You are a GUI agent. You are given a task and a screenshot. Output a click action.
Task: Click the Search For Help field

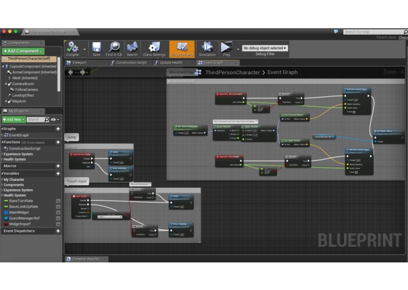[373, 32]
